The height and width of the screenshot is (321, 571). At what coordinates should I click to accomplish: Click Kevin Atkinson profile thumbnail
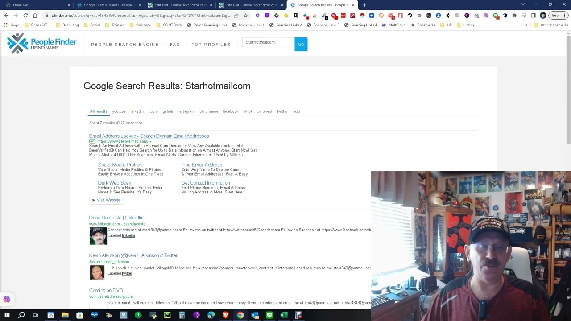click(x=97, y=272)
